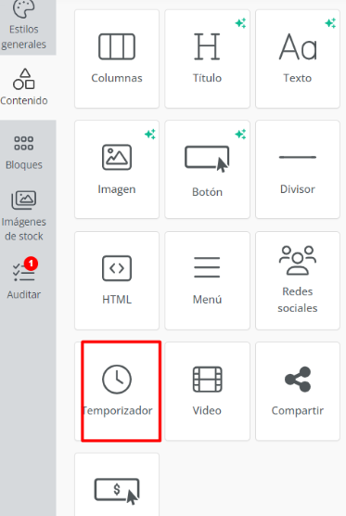Image resolution: width=346 pixels, height=516 pixels.
Task: Click the AI sparkle on Texto tile
Action: [330, 23]
